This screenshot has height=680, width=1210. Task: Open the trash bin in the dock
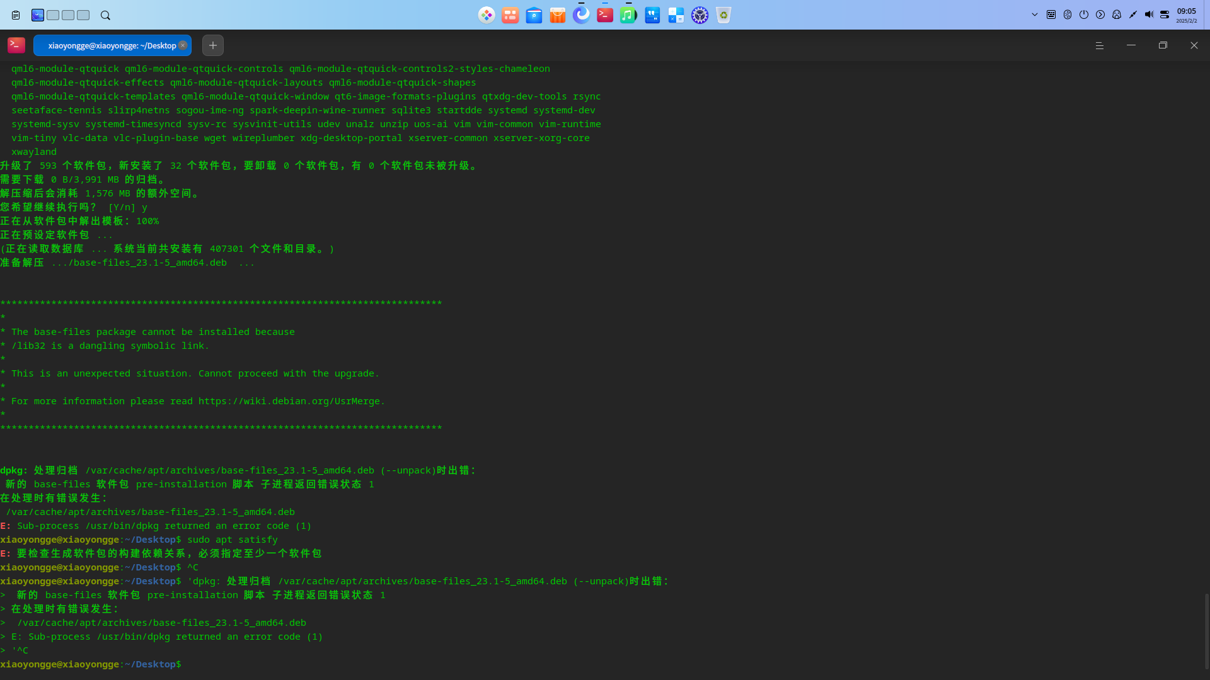coord(723,15)
